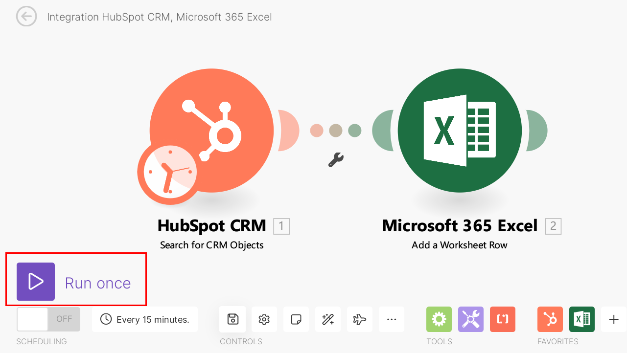This screenshot has width=627, height=353.
Task: Click the Excel module left input handle
Action: click(x=383, y=131)
